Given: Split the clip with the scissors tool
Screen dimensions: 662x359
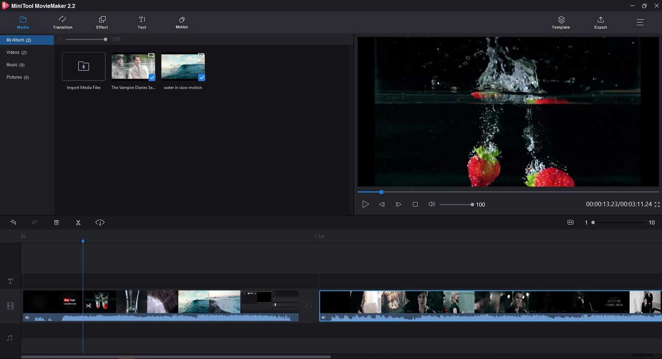Looking at the screenshot, I should tap(78, 222).
